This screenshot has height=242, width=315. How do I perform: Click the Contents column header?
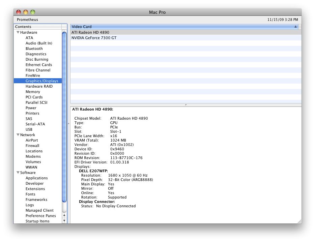click(x=38, y=27)
